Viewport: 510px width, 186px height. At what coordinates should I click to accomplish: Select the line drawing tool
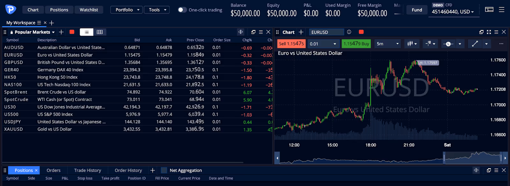pos(475,44)
